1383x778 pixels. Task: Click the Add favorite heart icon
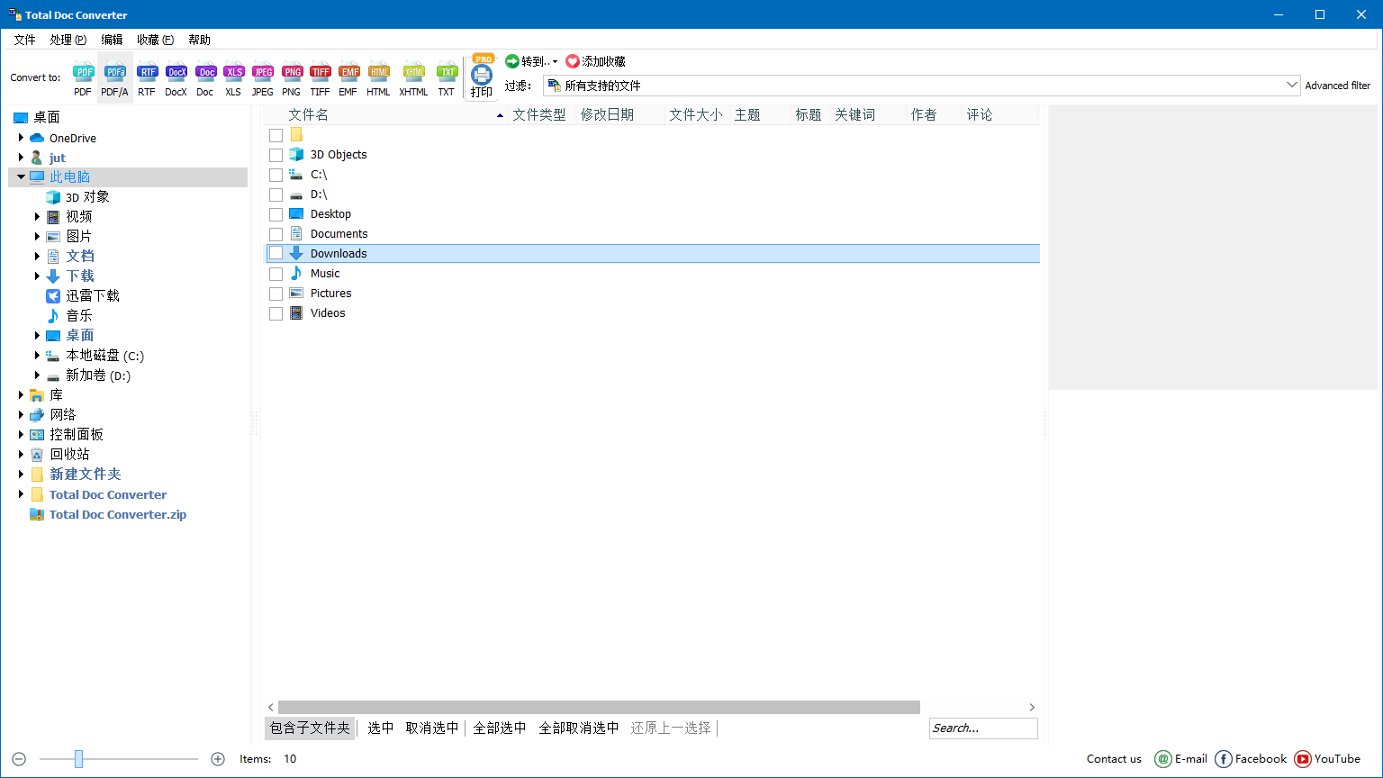[573, 61]
